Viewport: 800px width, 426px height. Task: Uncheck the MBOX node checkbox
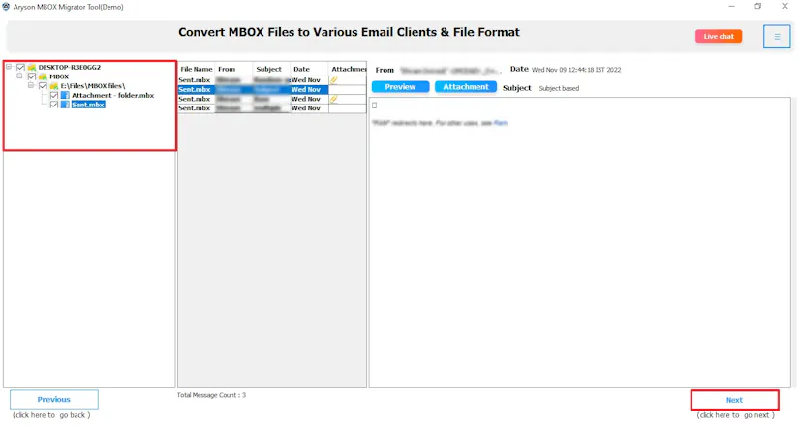[x=32, y=76]
